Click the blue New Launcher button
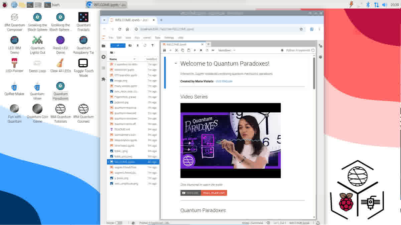 [x=118, y=45]
